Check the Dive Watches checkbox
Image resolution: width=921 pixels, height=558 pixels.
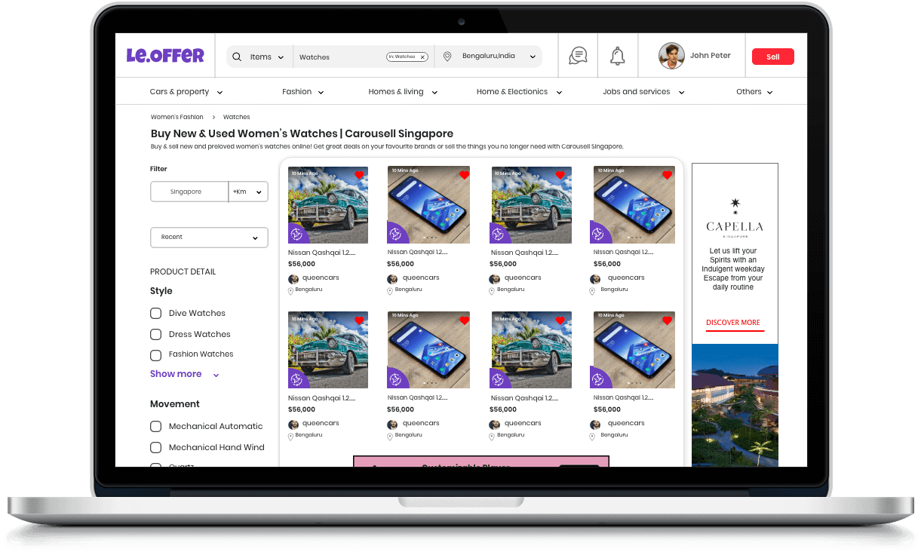(155, 313)
